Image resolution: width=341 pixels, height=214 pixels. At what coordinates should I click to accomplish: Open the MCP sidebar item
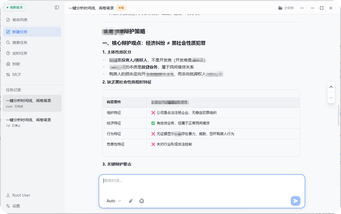16,75
